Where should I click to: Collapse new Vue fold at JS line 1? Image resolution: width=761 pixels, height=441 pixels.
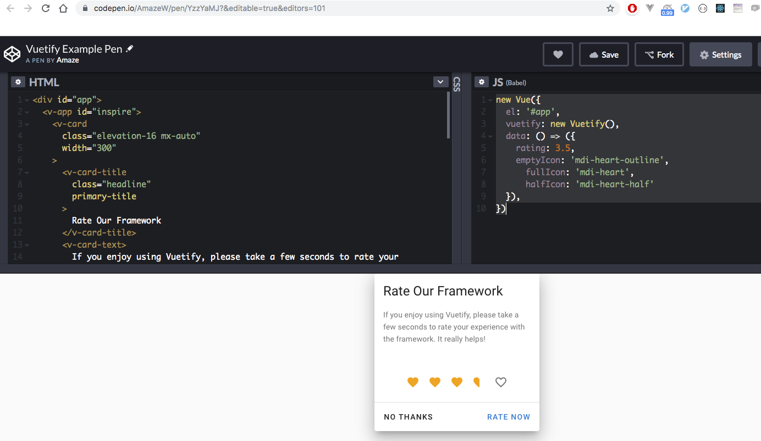click(490, 100)
